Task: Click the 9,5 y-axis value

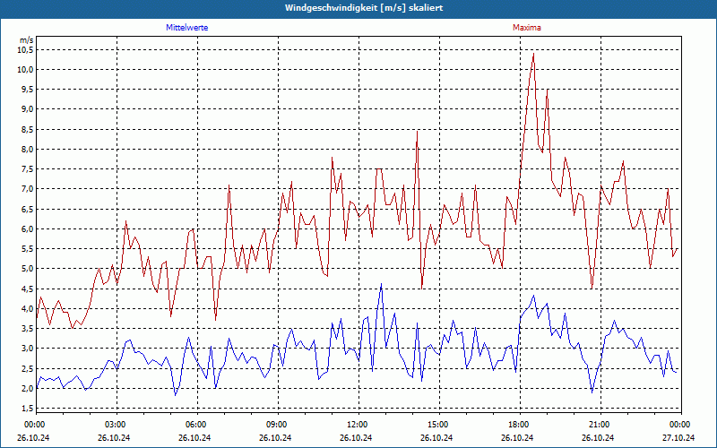Action: (x=28, y=89)
